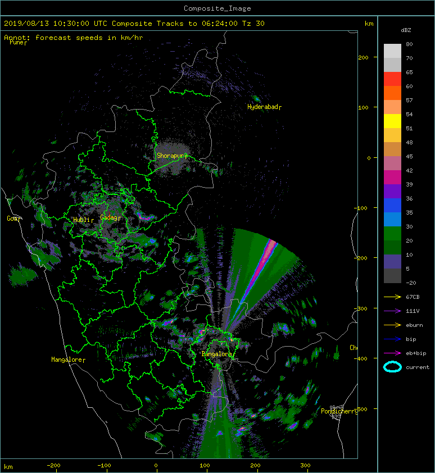This screenshot has height=473, width=435.
Task: Click the Hubli city label
Action: [83, 220]
